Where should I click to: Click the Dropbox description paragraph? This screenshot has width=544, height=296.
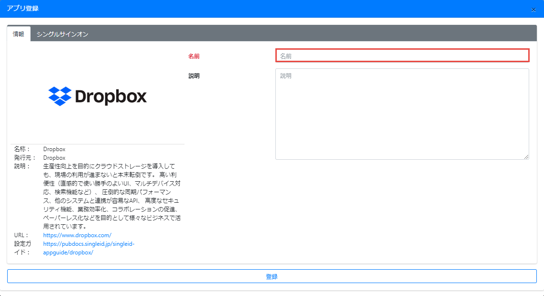[x=111, y=197]
